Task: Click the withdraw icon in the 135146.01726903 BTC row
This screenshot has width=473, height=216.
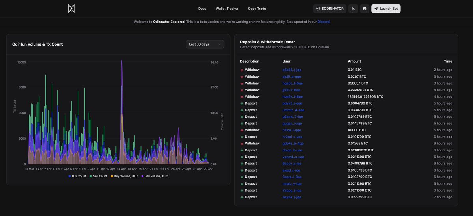Action: pyautogui.click(x=242, y=97)
